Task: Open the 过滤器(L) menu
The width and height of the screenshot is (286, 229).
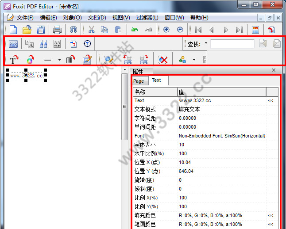Action: coord(147,18)
